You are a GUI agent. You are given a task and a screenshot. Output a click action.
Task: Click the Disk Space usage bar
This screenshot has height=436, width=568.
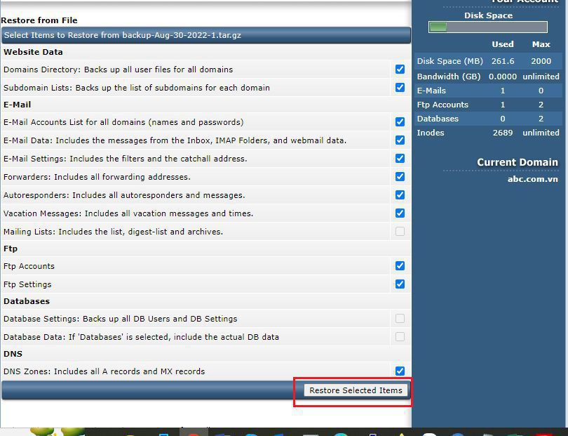pos(488,27)
